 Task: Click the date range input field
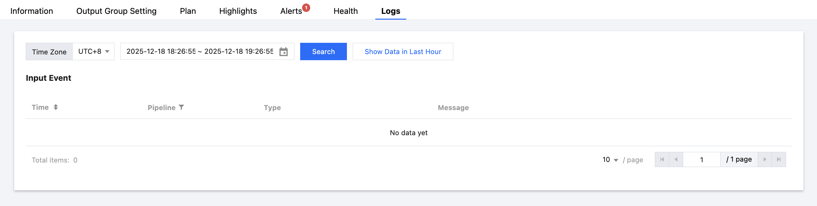[200, 51]
